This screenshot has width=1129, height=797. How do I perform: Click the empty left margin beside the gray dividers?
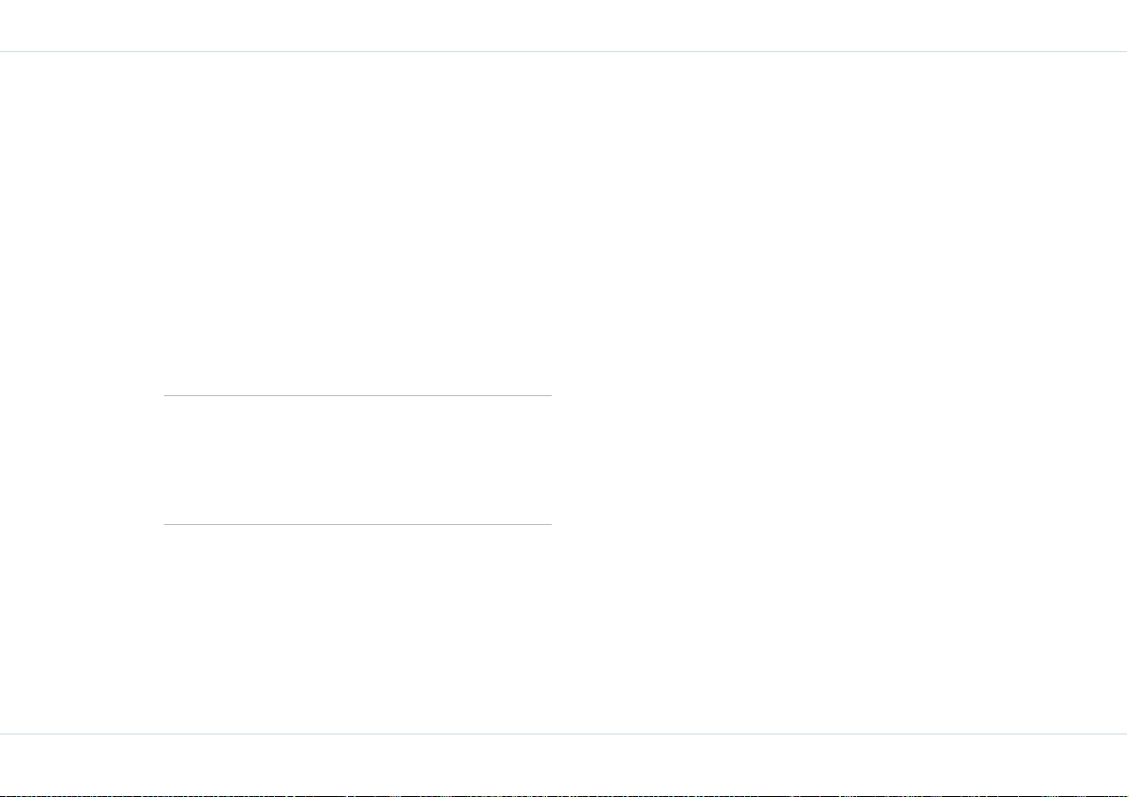(x=82, y=460)
